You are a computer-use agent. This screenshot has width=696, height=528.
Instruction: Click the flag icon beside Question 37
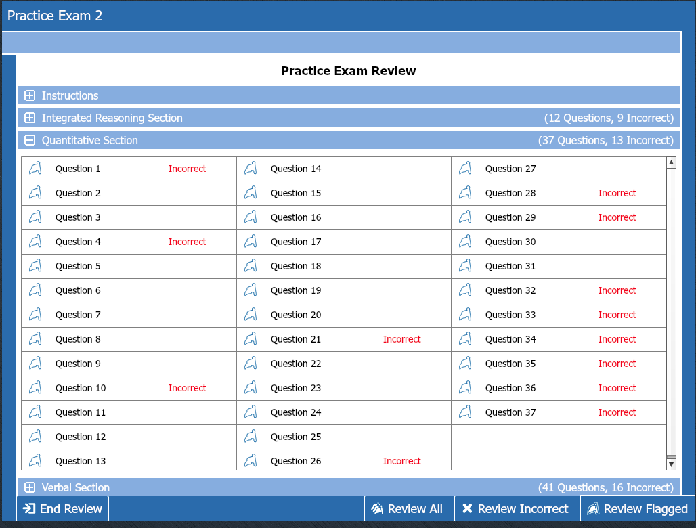(465, 412)
